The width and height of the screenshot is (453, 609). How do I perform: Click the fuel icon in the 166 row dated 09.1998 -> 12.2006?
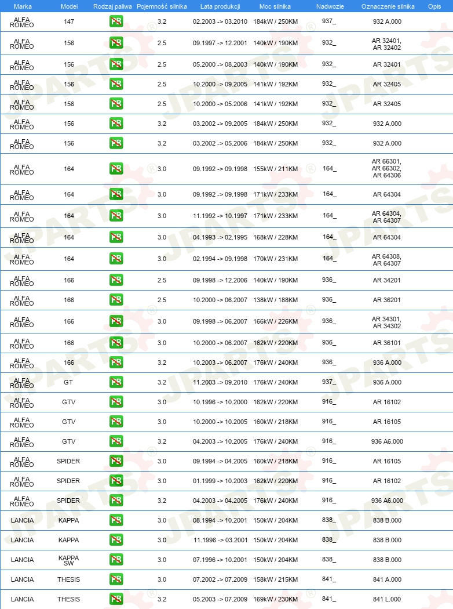pos(116,280)
